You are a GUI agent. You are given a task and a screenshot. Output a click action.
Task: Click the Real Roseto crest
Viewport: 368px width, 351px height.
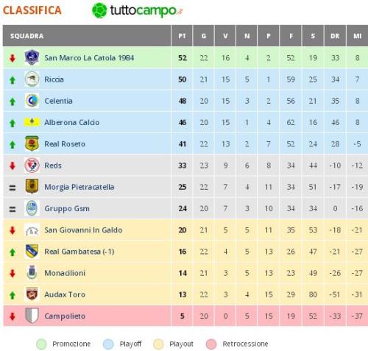pyautogui.click(x=32, y=143)
